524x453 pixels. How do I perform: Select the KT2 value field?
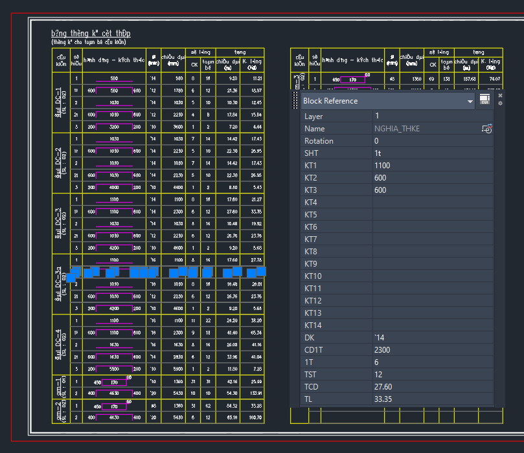(x=432, y=178)
